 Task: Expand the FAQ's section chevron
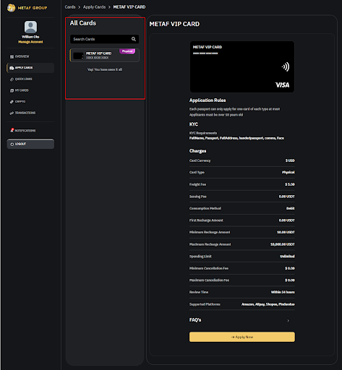point(288,320)
